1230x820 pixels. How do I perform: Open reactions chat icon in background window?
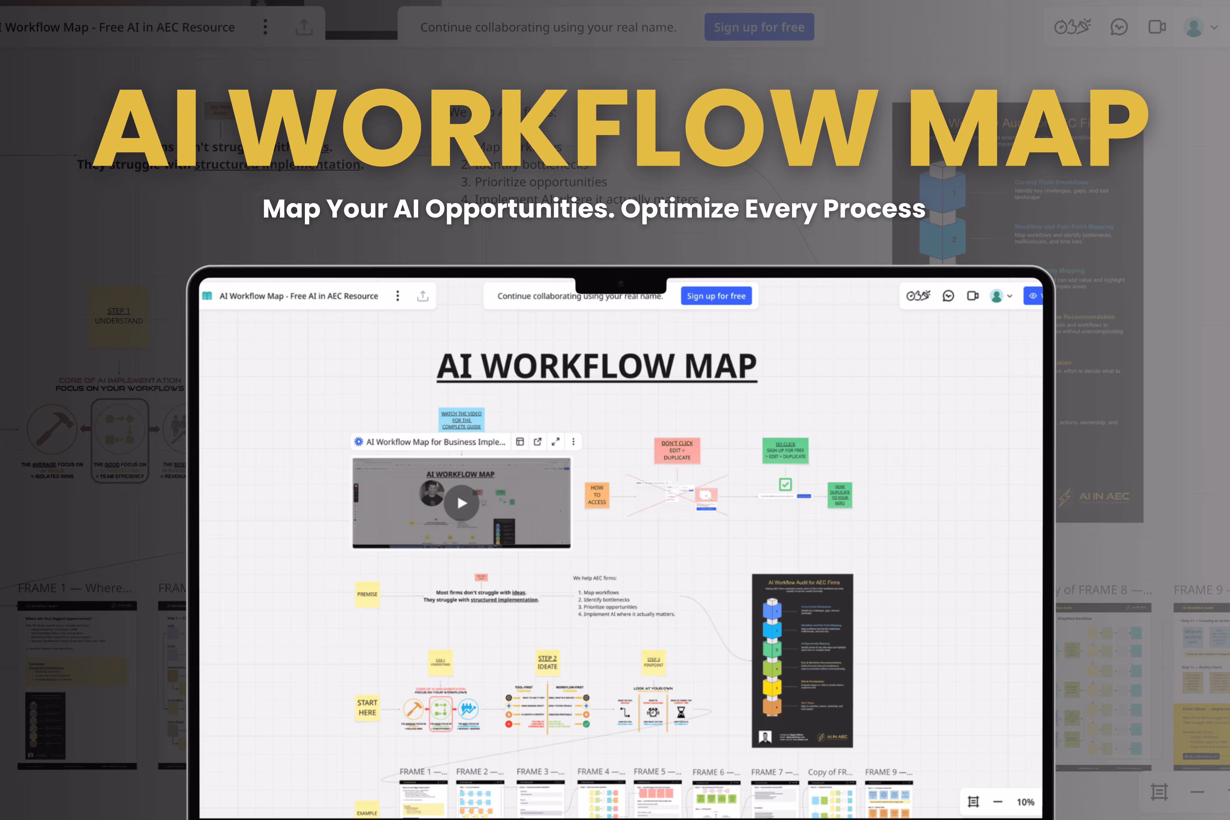(1118, 27)
